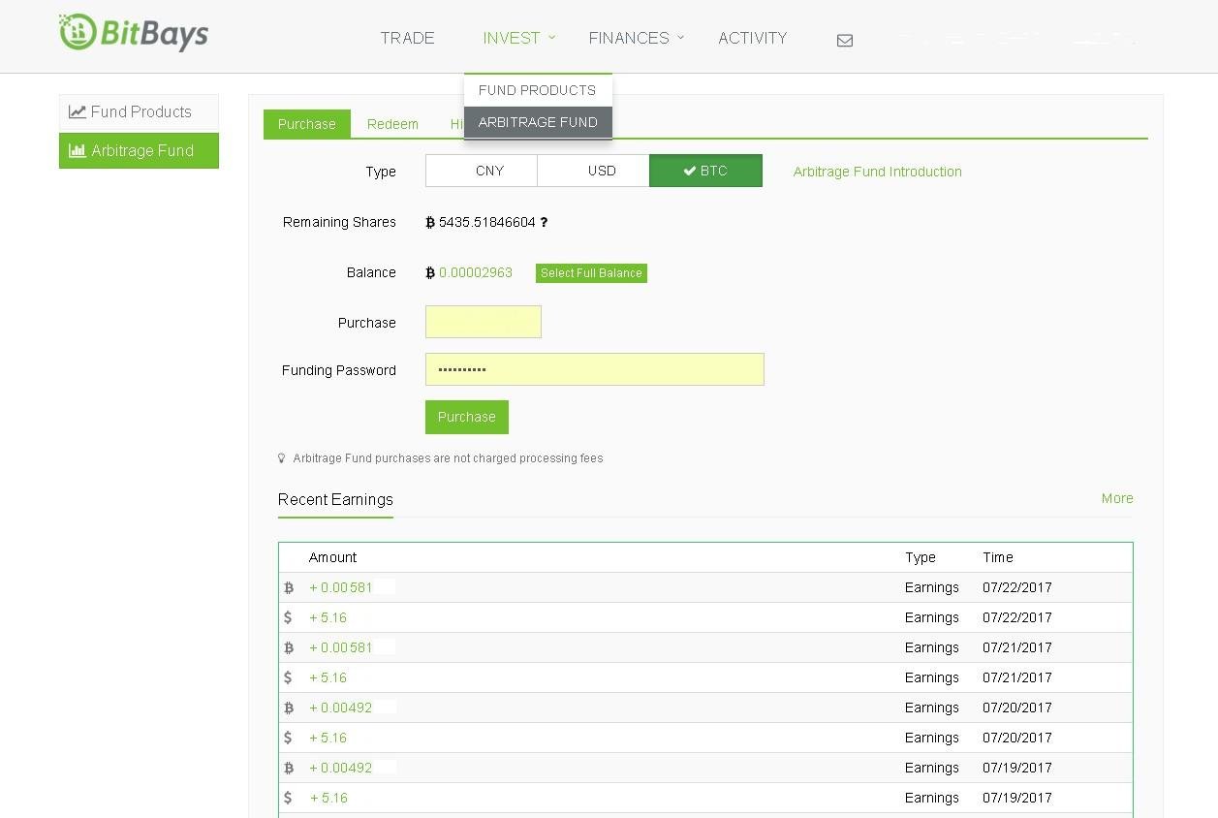Open the ACTIVITY menu item
The width and height of the screenshot is (1218, 818).
752,38
